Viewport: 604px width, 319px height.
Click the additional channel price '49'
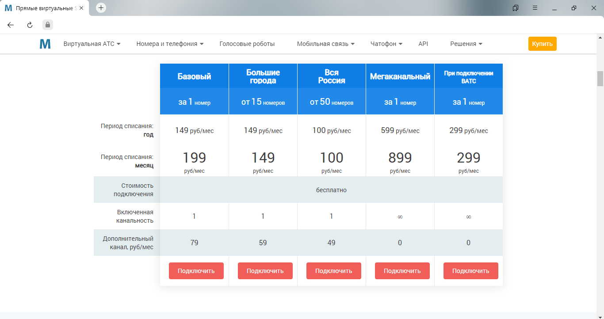(332, 243)
